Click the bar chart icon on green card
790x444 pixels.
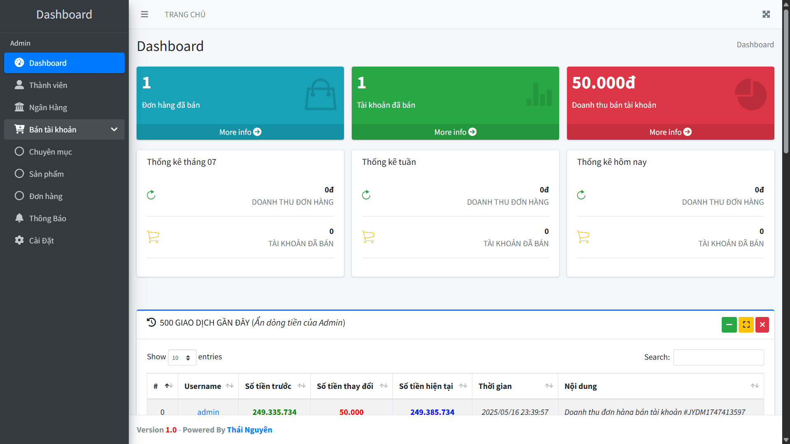click(539, 94)
